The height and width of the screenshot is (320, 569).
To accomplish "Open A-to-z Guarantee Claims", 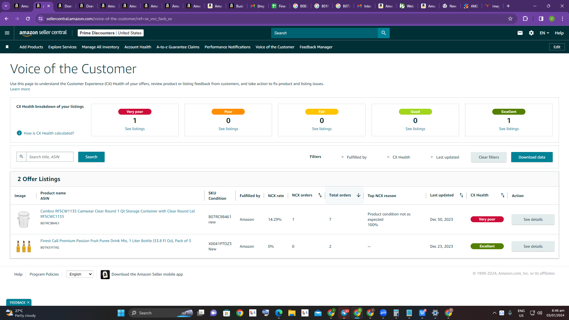I will tap(178, 47).
